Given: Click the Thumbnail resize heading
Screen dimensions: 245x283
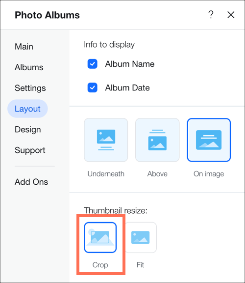Looking at the screenshot, I should tap(116, 211).
